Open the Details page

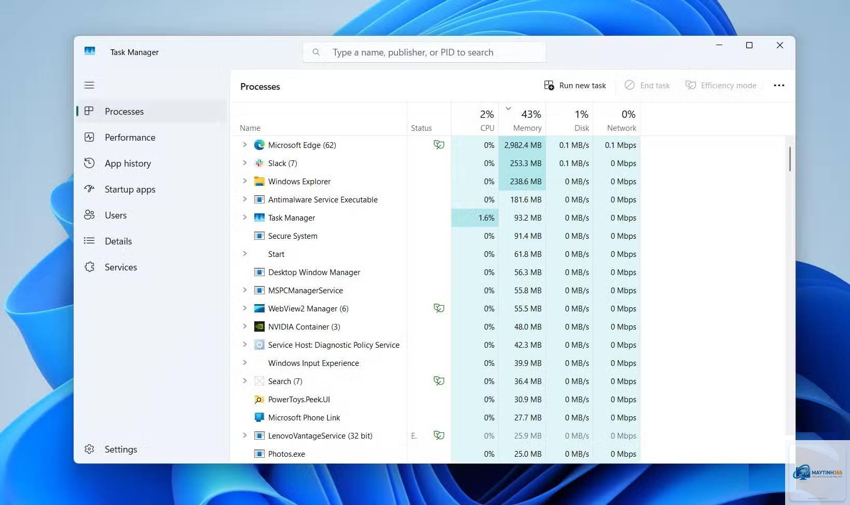152,241
